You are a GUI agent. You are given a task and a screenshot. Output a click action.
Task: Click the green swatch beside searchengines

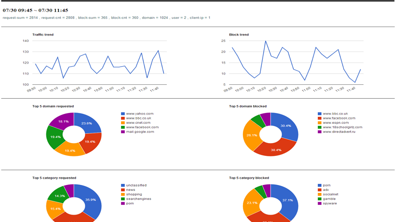pyautogui.click(x=122, y=199)
